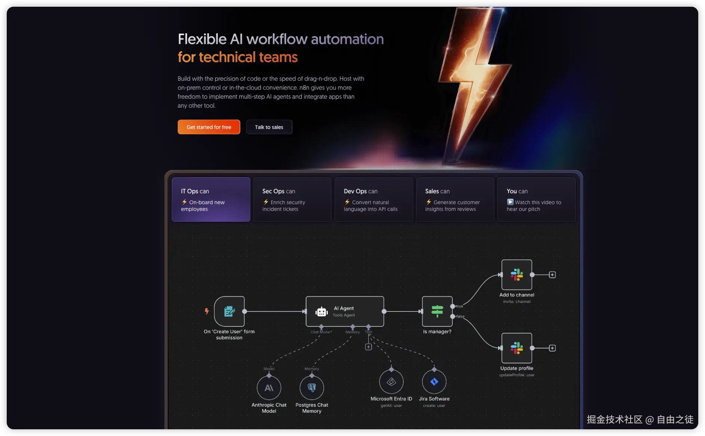Select the AI Agent robot icon
The height and width of the screenshot is (436, 705).
pyautogui.click(x=321, y=311)
